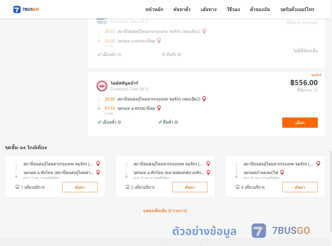This screenshot has width=332, height=246.
Task: Click the map pin beside the 07:10 arrival stop
Action: [159, 108]
